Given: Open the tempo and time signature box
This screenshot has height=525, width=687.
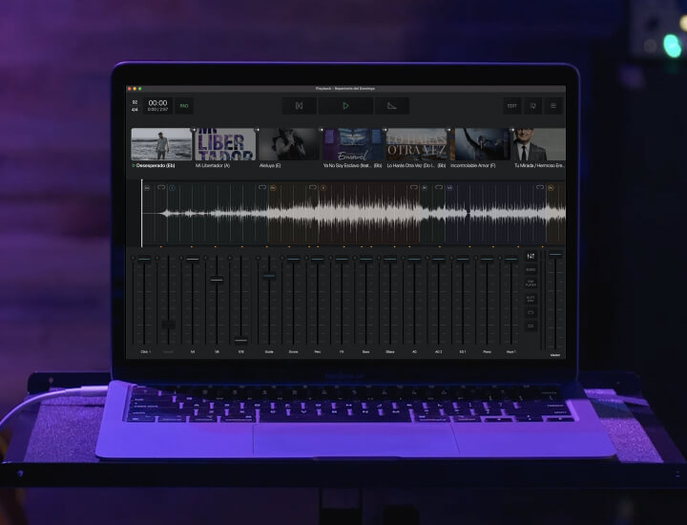Looking at the screenshot, I should pyautogui.click(x=135, y=106).
